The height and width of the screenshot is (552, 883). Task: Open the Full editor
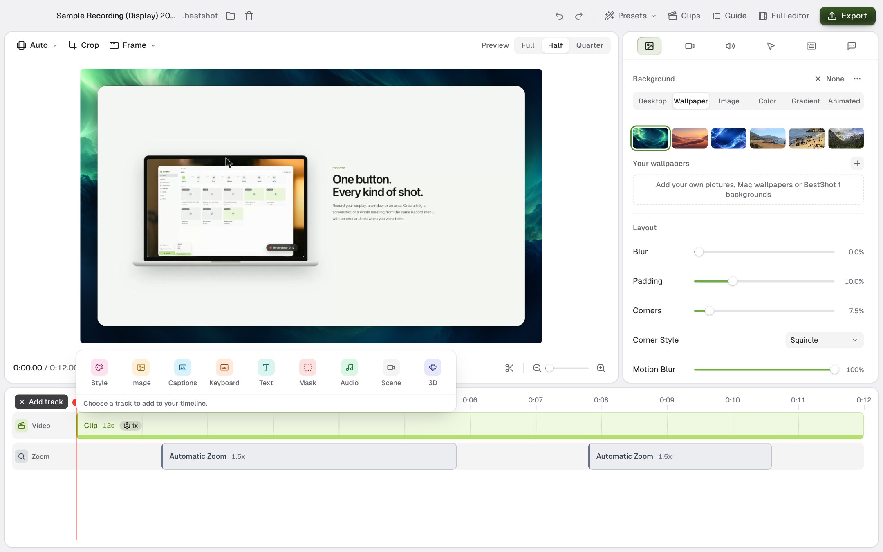tap(784, 16)
